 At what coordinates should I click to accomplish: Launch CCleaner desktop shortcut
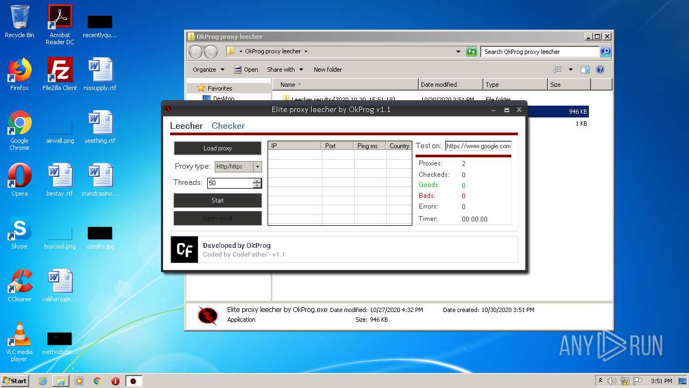[19, 286]
